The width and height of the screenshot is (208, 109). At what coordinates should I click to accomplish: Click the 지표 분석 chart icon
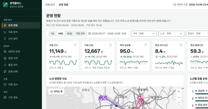click(5, 32)
